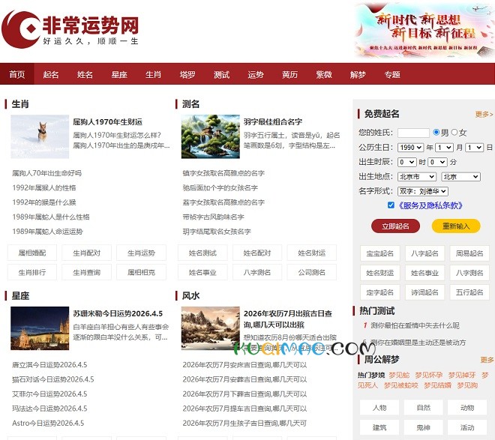Open the birth hour 时 dropdown
The width and height of the screenshot is (495, 440).
pyautogui.click(x=407, y=162)
